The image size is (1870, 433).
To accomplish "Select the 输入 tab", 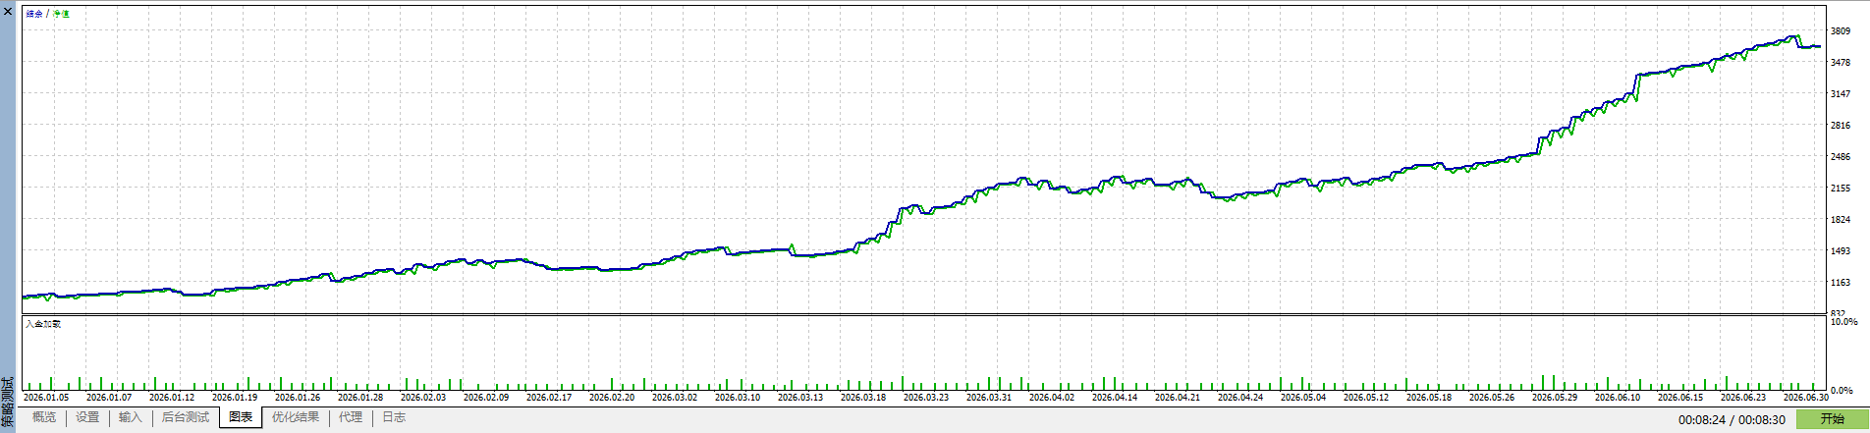I will (x=130, y=417).
